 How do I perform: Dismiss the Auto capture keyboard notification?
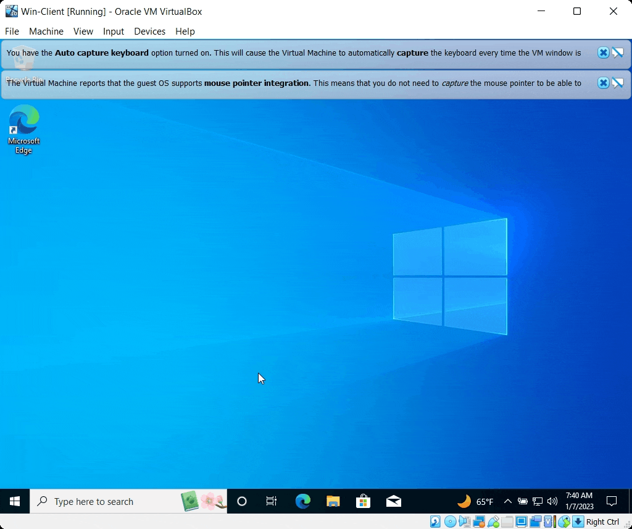[603, 53]
